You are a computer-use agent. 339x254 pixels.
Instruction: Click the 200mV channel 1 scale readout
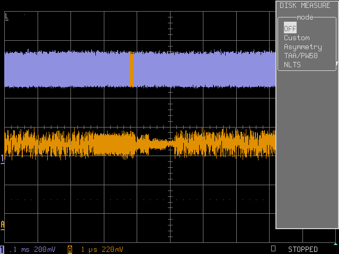(44, 250)
